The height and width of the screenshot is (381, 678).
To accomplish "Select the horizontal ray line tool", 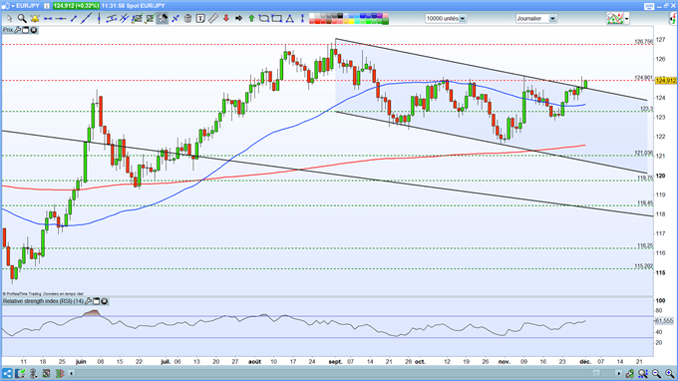I will tap(61, 19).
